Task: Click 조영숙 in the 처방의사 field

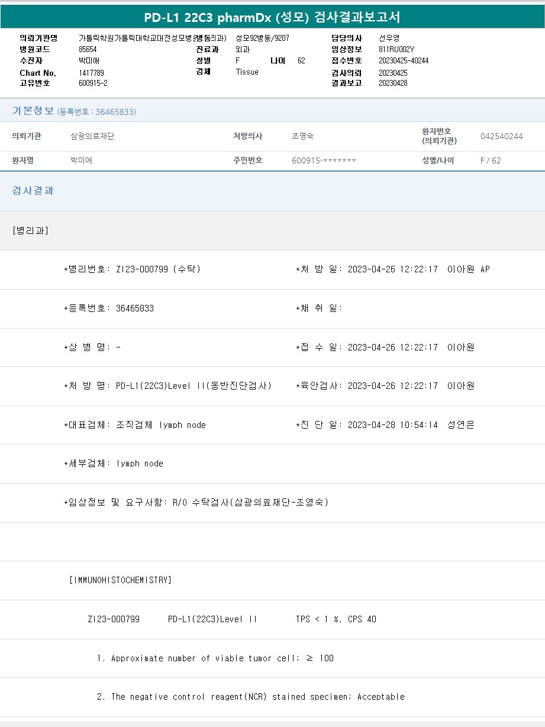Action: tap(302, 136)
